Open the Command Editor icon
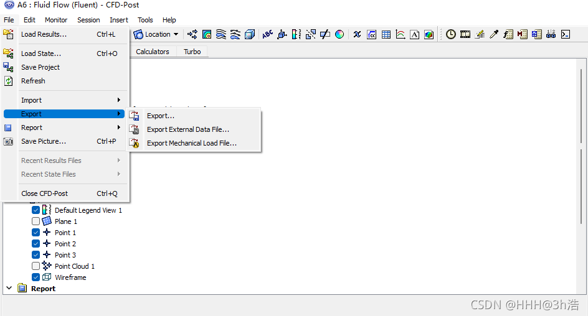The width and height of the screenshot is (588, 316). coord(566,34)
